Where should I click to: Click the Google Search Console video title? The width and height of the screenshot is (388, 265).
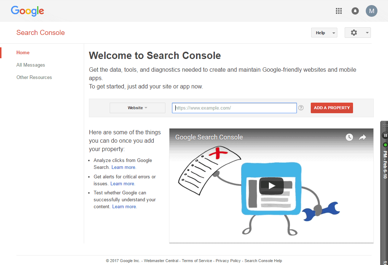[x=209, y=137]
